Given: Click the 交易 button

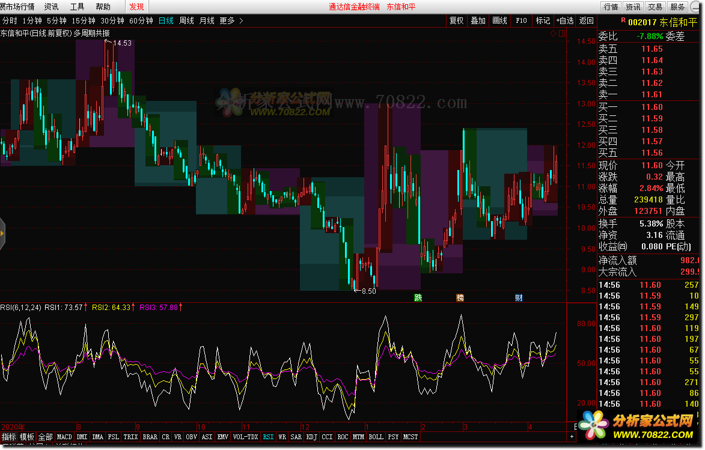Looking at the screenshot, I should tap(655, 7).
